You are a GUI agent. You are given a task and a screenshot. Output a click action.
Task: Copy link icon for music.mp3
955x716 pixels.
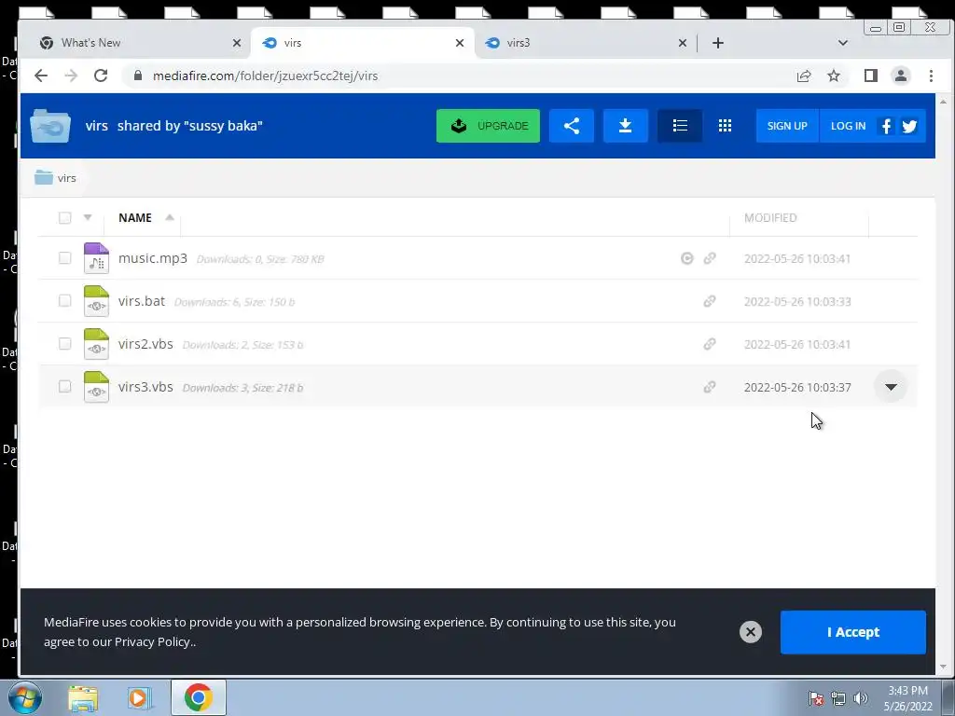point(710,258)
